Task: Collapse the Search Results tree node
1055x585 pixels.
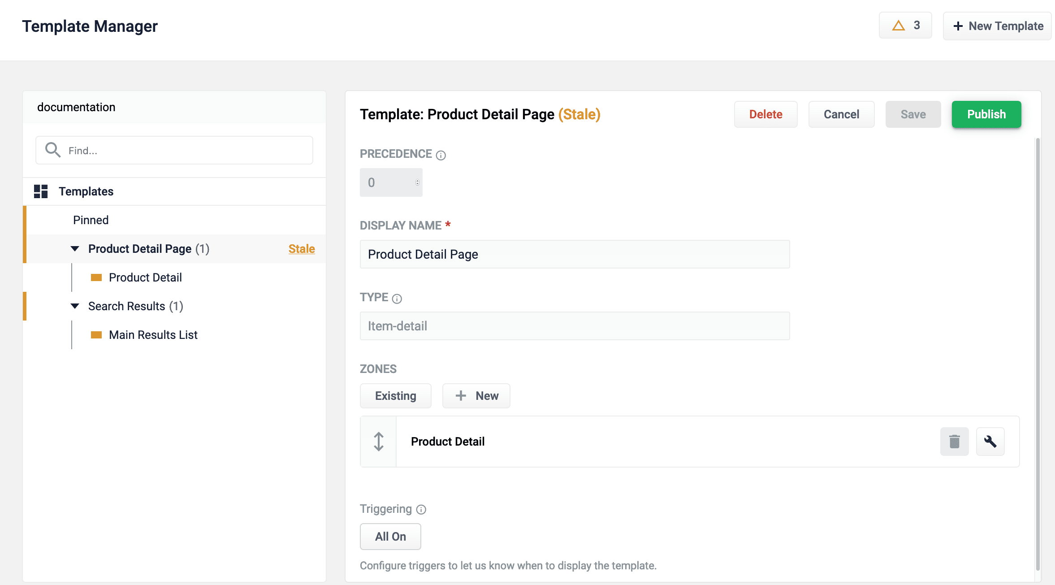Action: (x=74, y=306)
